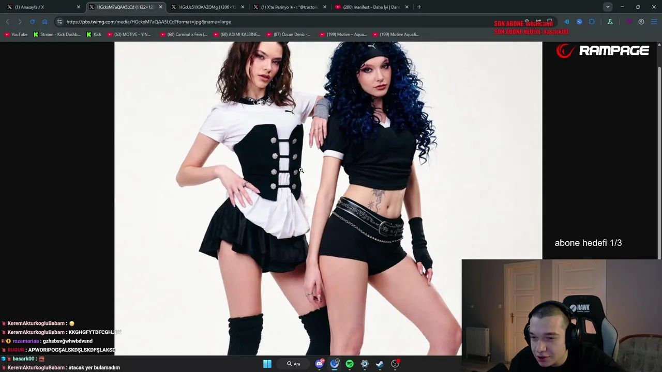Close the Anasayfa / X tab
This screenshot has height=372, width=662.
[79, 7]
